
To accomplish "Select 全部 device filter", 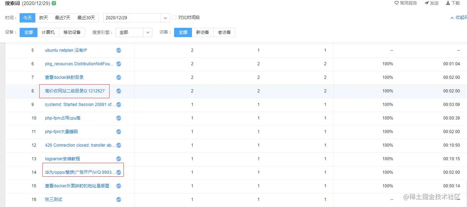I will tap(29, 32).
